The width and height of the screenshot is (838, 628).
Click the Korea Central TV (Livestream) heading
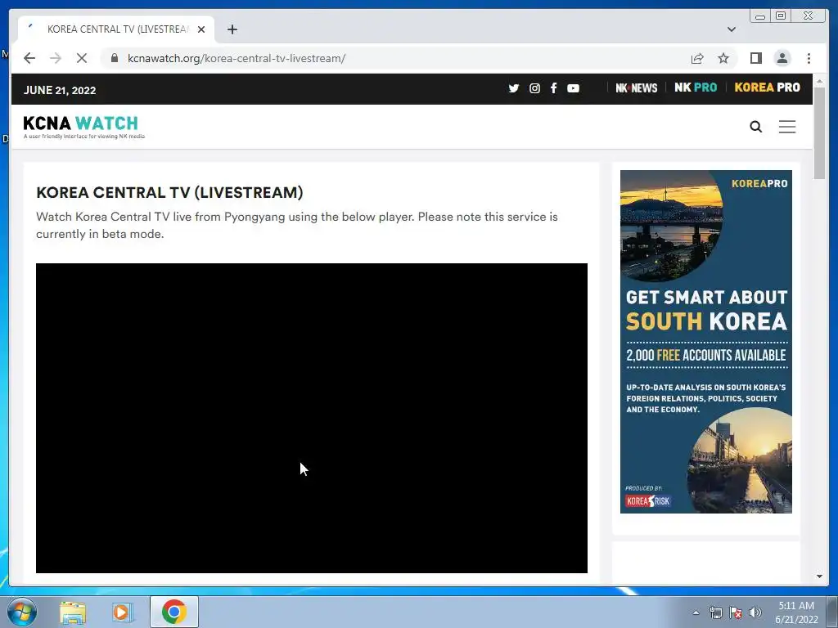tap(169, 192)
